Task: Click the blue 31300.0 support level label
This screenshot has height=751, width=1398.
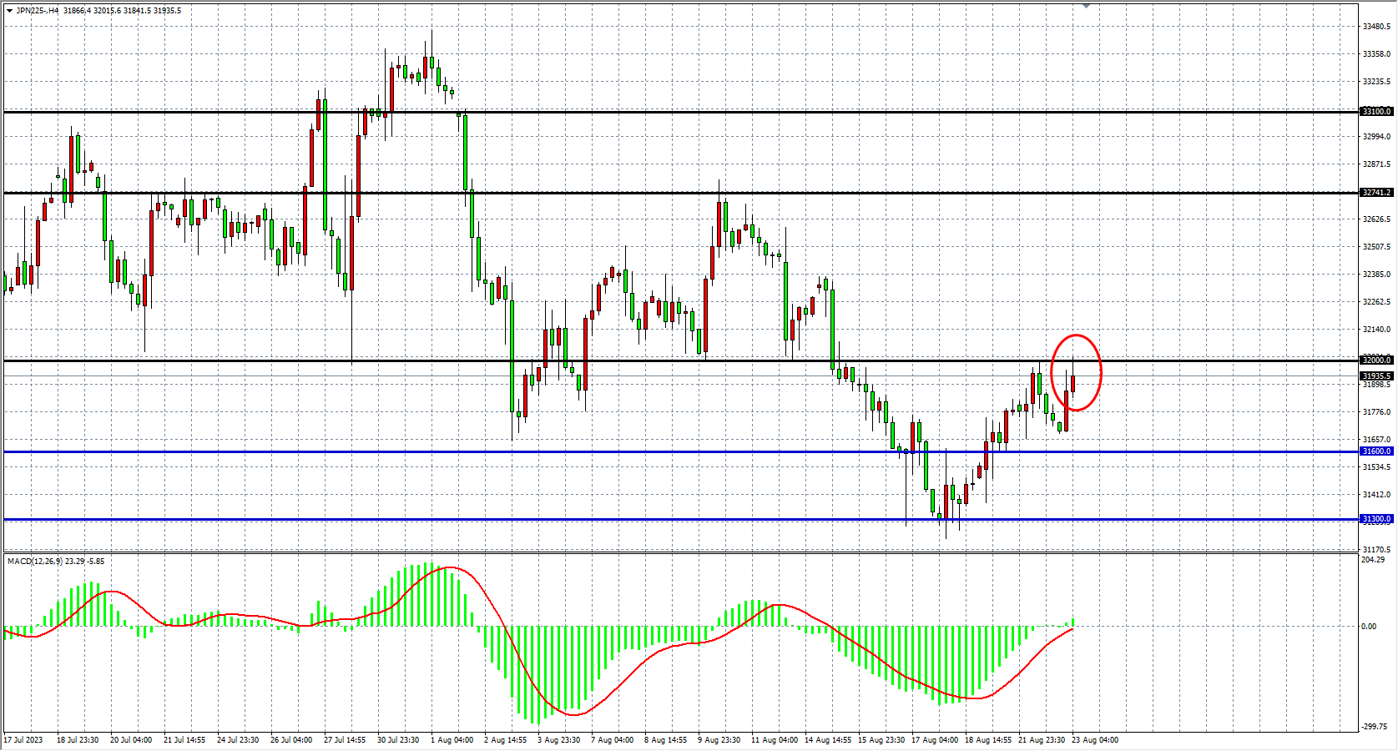Action: 1376,519
